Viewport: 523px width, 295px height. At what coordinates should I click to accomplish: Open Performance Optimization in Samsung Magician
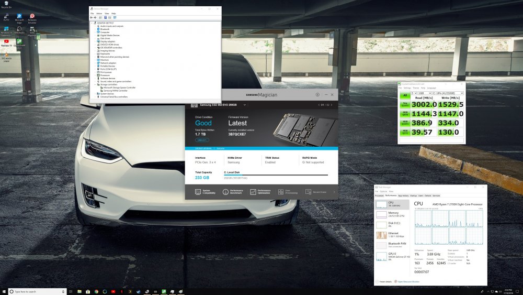260,192
